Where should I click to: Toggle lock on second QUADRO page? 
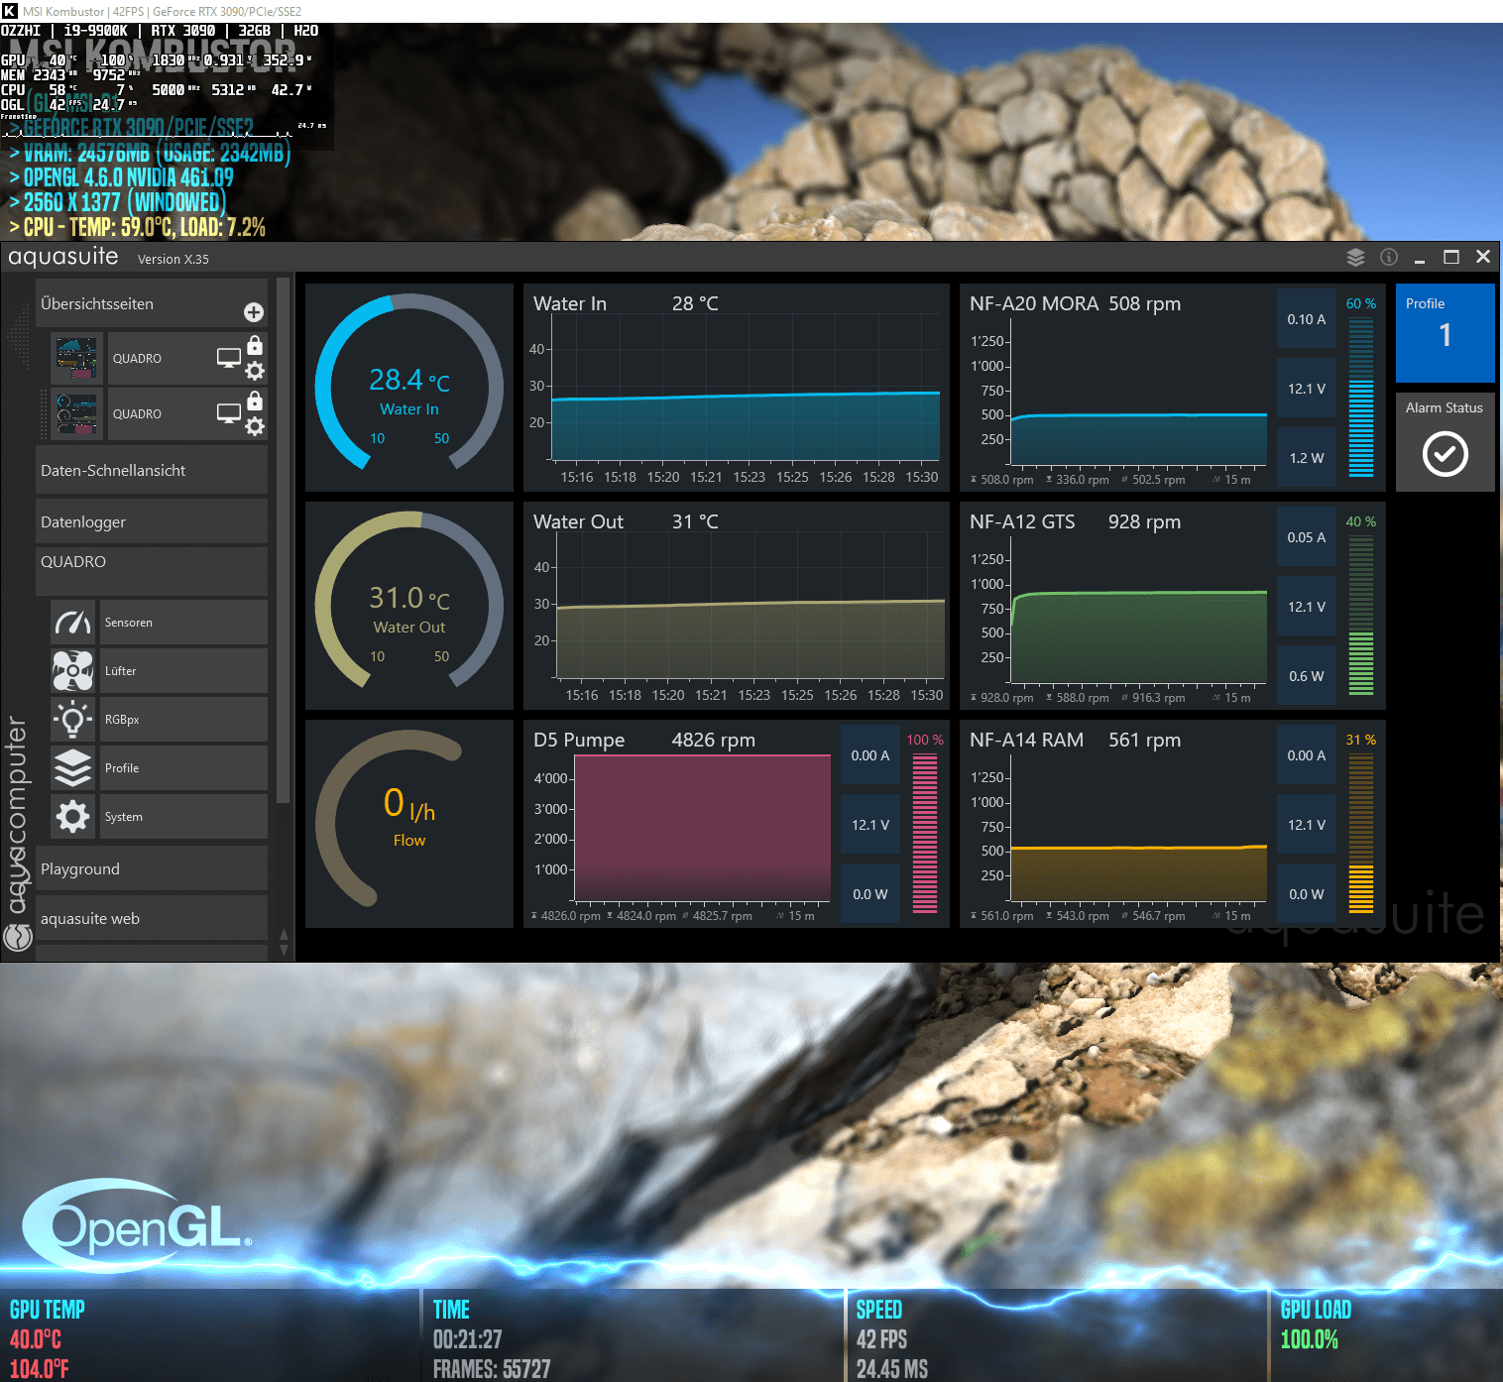tap(255, 401)
